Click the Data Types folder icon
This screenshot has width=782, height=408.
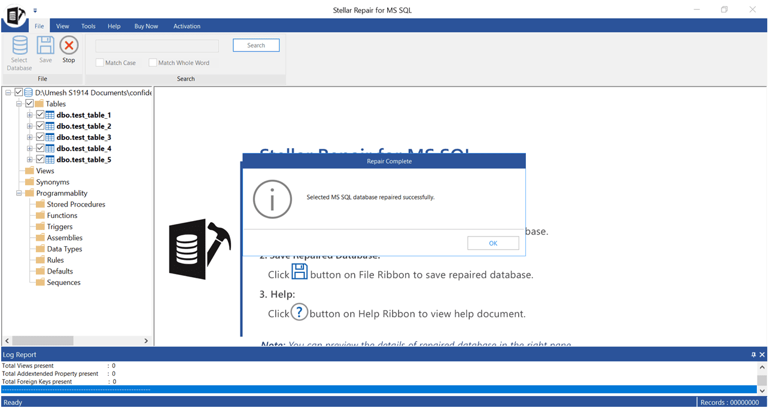point(40,249)
